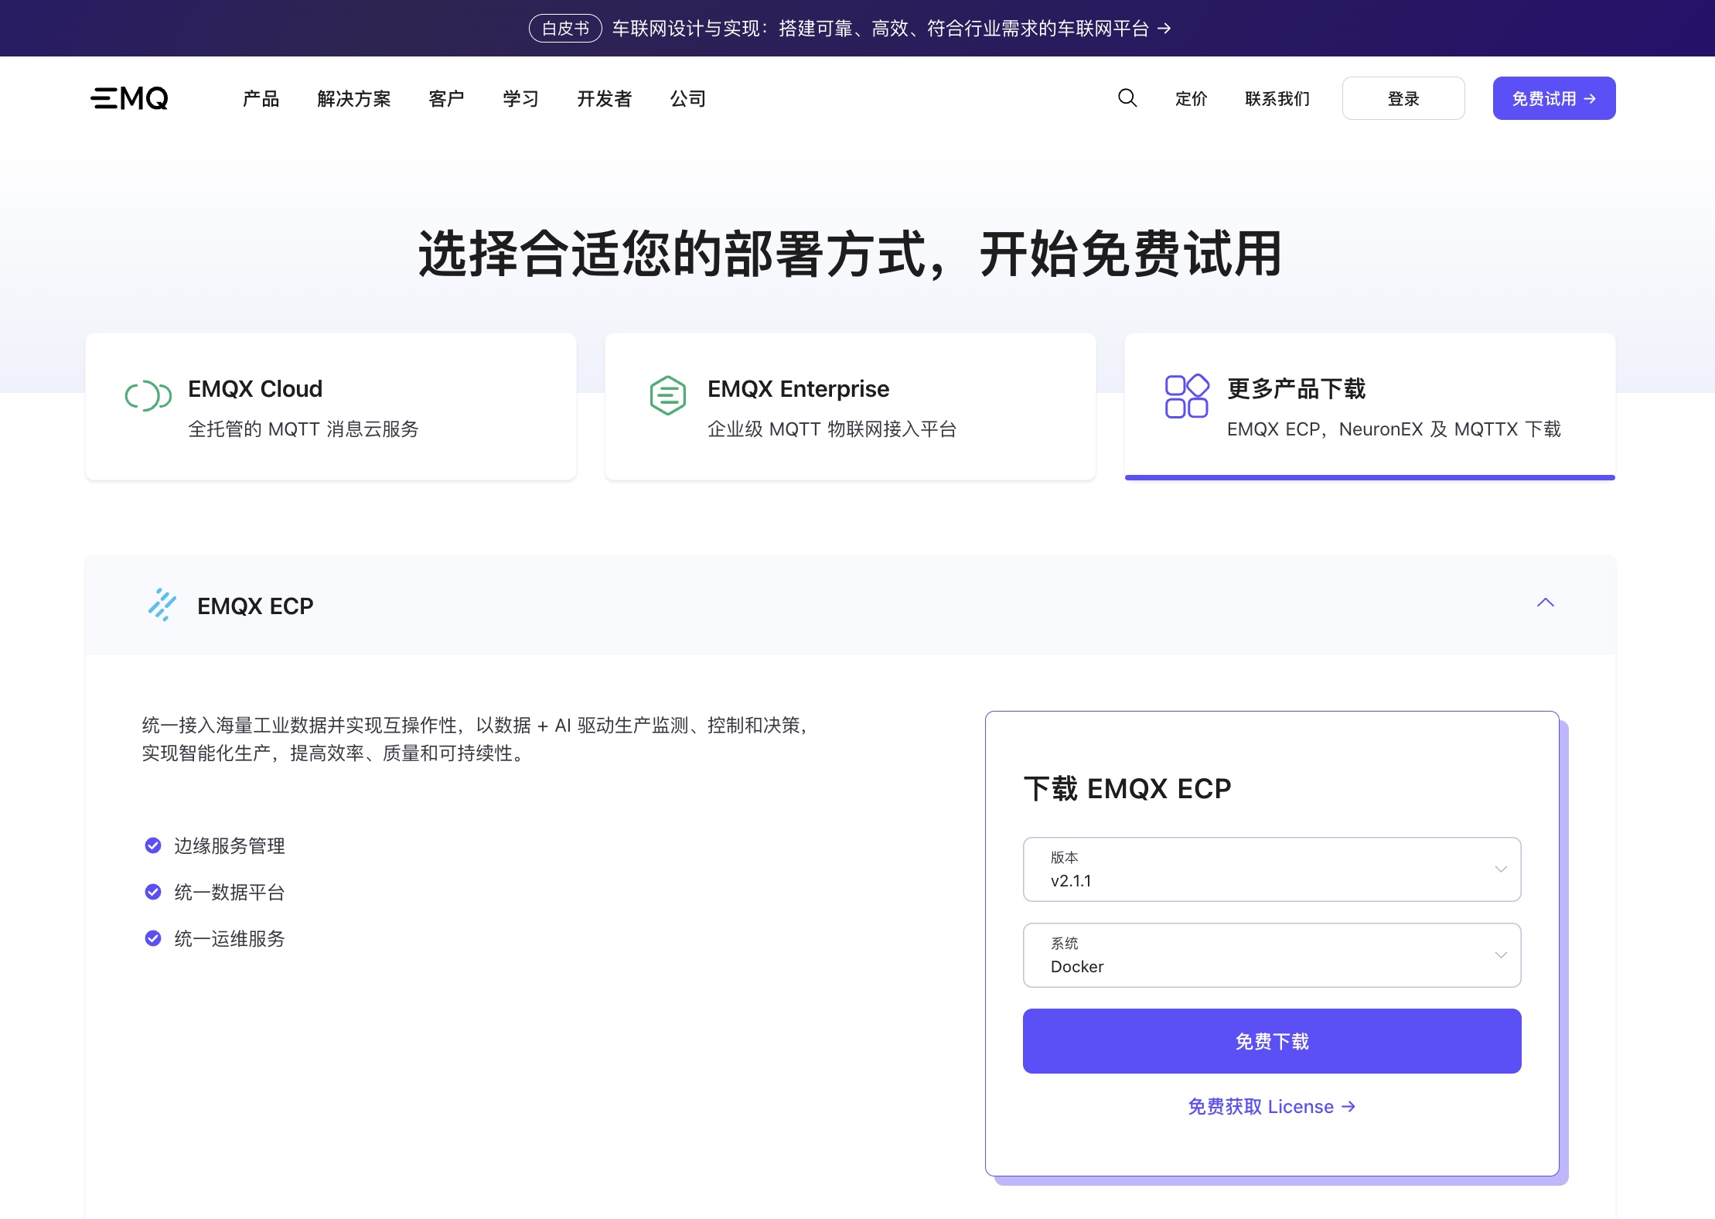The image size is (1715, 1219).
Task: Open the 公司 menu
Action: [688, 99]
